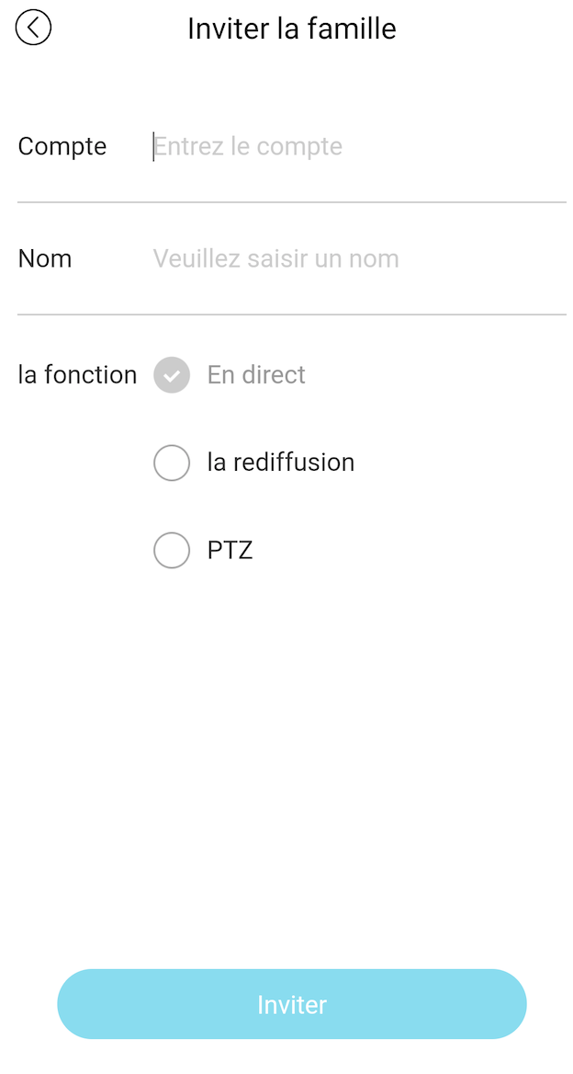Tap the "Inviter la famille" page title
Viewport: 573px width, 1074px height.
coord(292,29)
